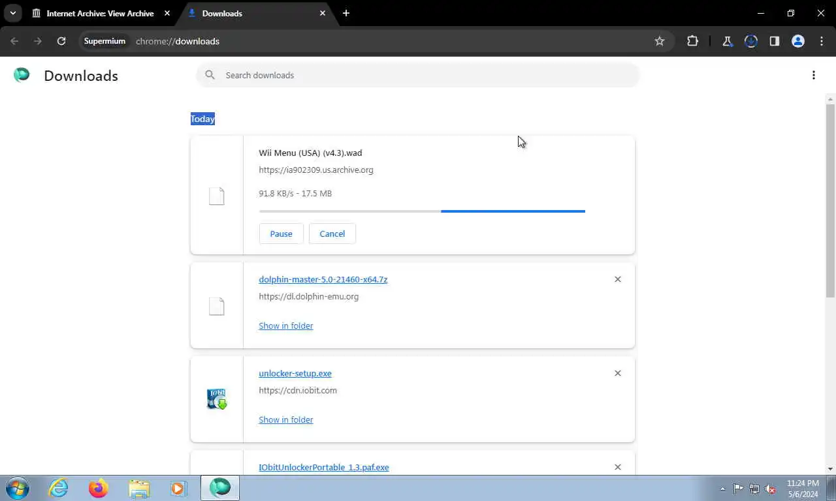The width and height of the screenshot is (836, 501).
Task: Remove unlocker-setup.exe from list
Action: [617, 373]
